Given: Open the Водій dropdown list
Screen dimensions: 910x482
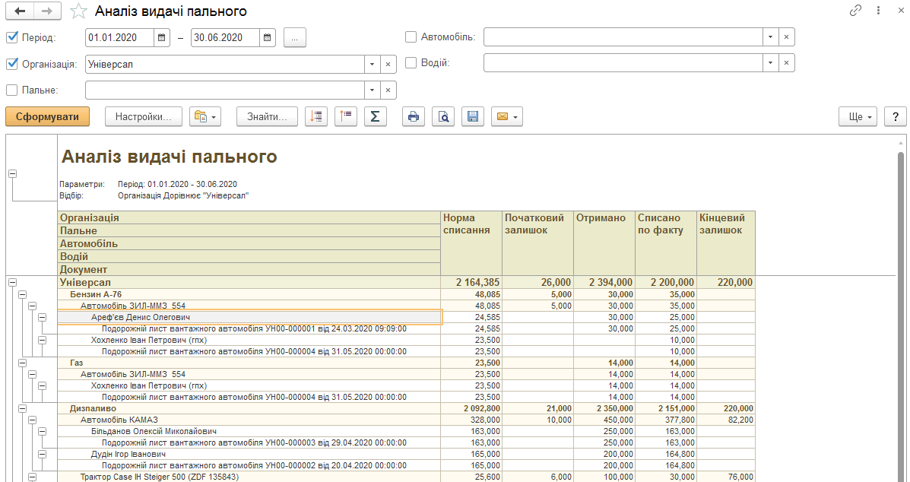Looking at the screenshot, I should (770, 62).
